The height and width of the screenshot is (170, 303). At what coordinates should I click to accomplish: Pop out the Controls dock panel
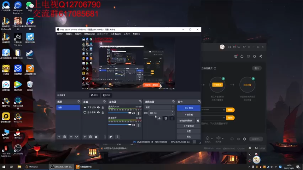(199, 102)
